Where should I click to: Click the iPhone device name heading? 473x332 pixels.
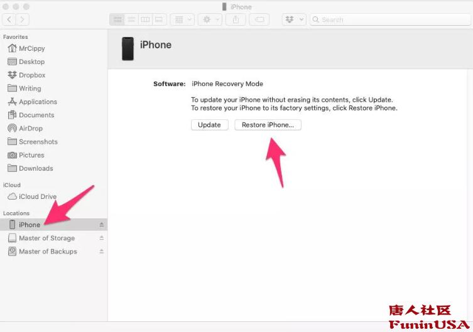156,45
